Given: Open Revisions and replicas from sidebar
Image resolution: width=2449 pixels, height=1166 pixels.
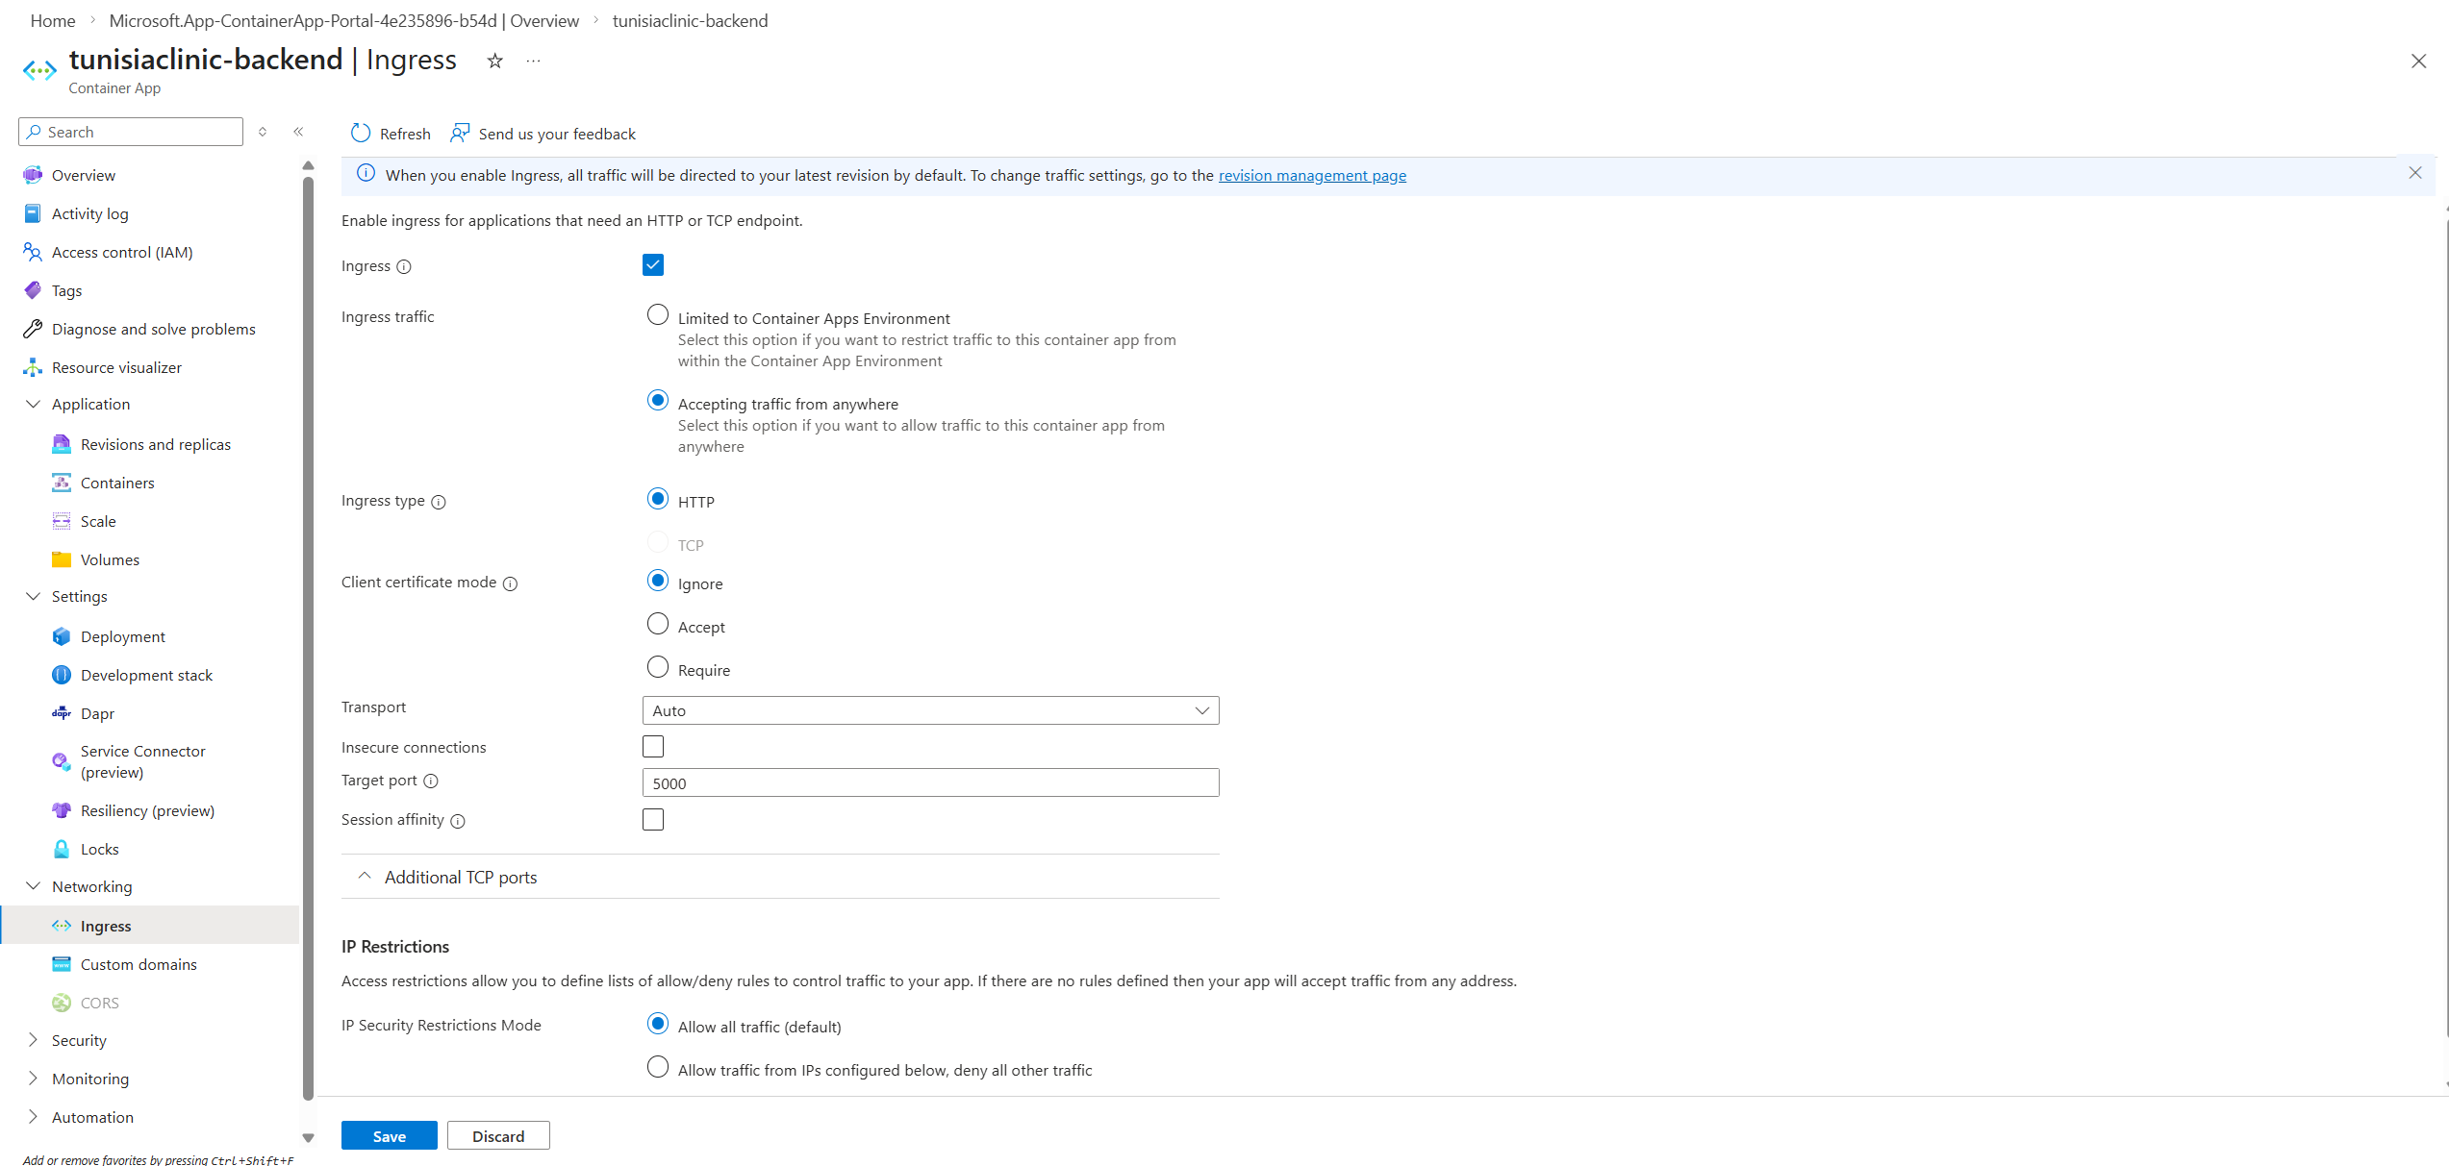Looking at the screenshot, I should 155,444.
